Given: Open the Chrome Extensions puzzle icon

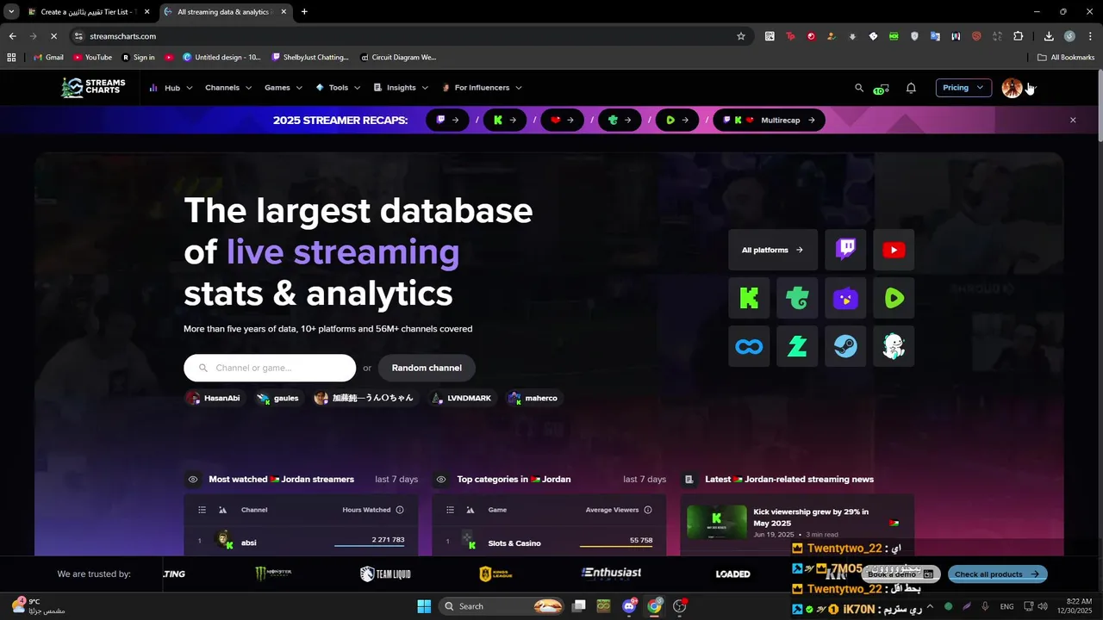Looking at the screenshot, I should coord(1018,36).
